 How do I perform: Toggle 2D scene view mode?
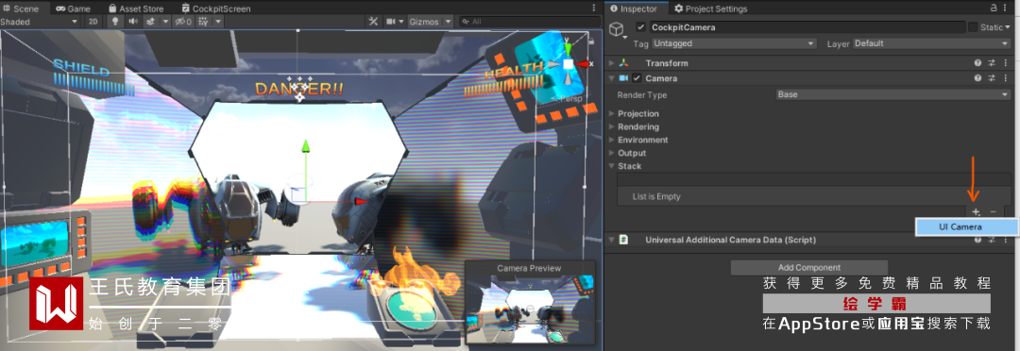pos(93,22)
